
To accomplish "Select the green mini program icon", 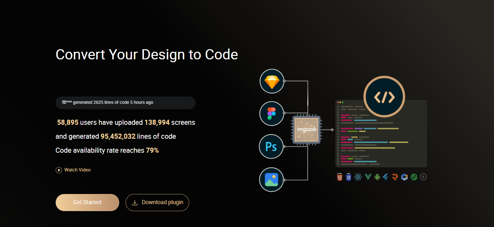I will coord(414,177).
